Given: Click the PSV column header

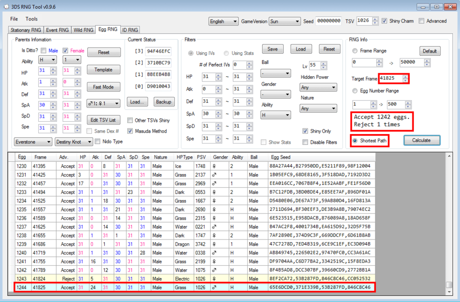Looking at the screenshot, I should (x=201, y=157).
